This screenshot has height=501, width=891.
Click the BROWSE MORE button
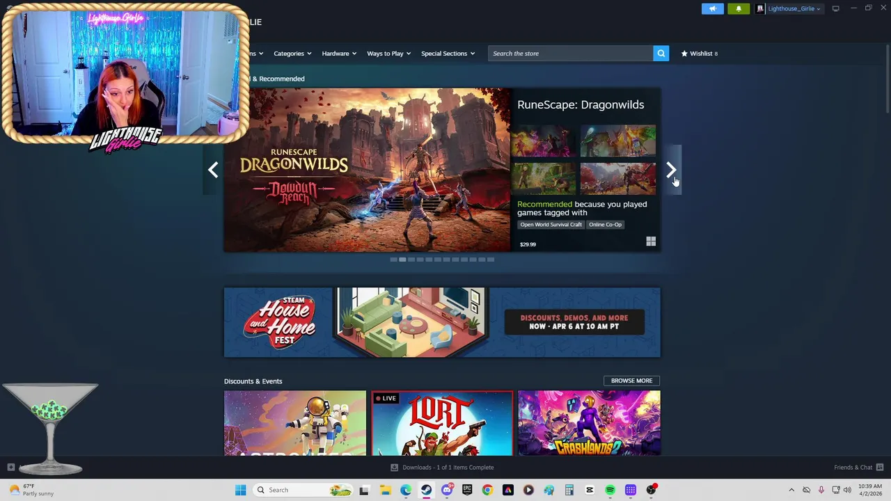click(631, 381)
